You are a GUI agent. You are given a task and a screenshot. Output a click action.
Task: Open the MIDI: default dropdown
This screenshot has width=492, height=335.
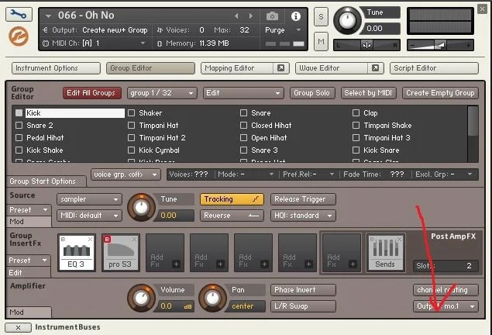coord(89,216)
